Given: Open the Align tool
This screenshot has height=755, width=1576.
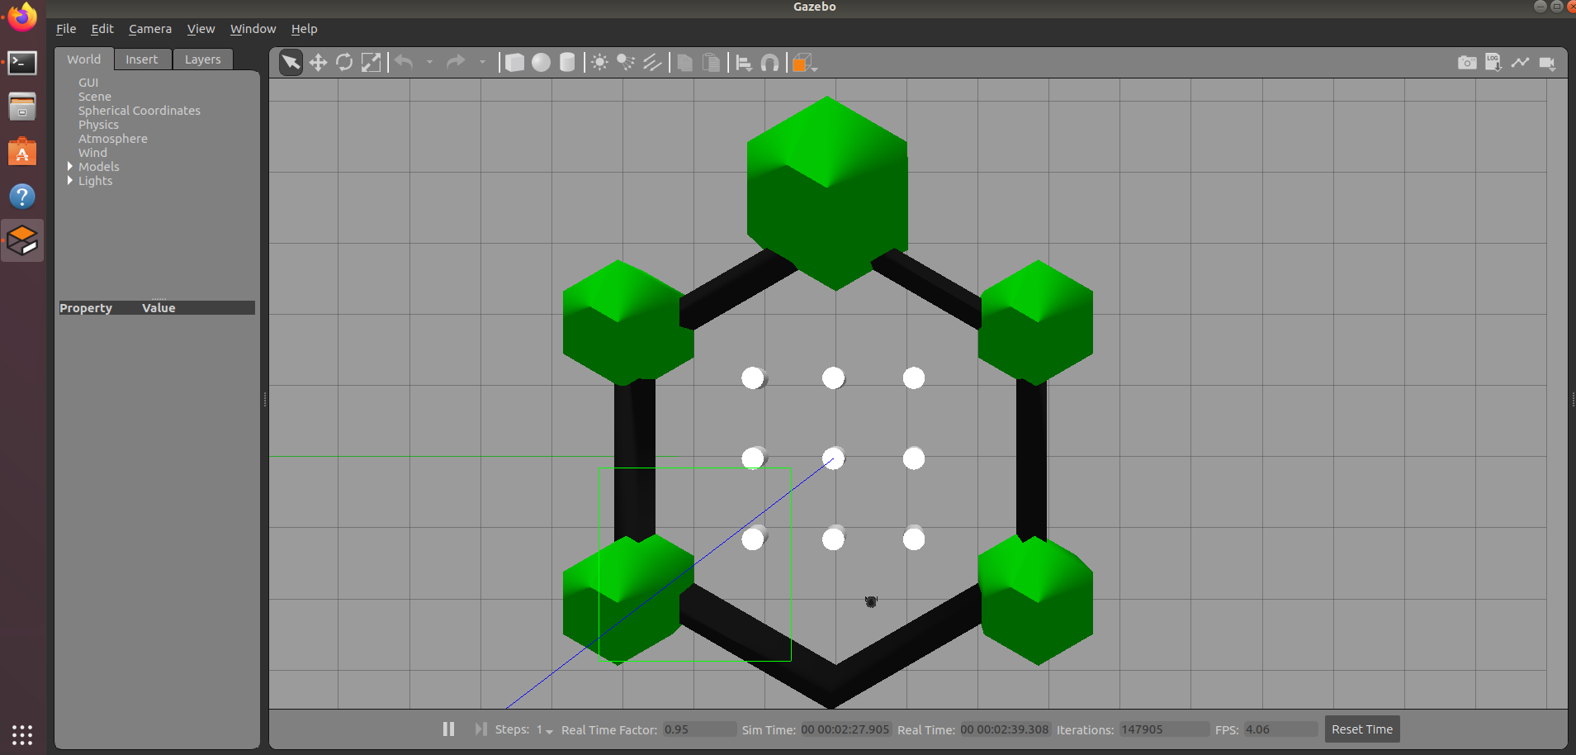Looking at the screenshot, I should [744, 63].
